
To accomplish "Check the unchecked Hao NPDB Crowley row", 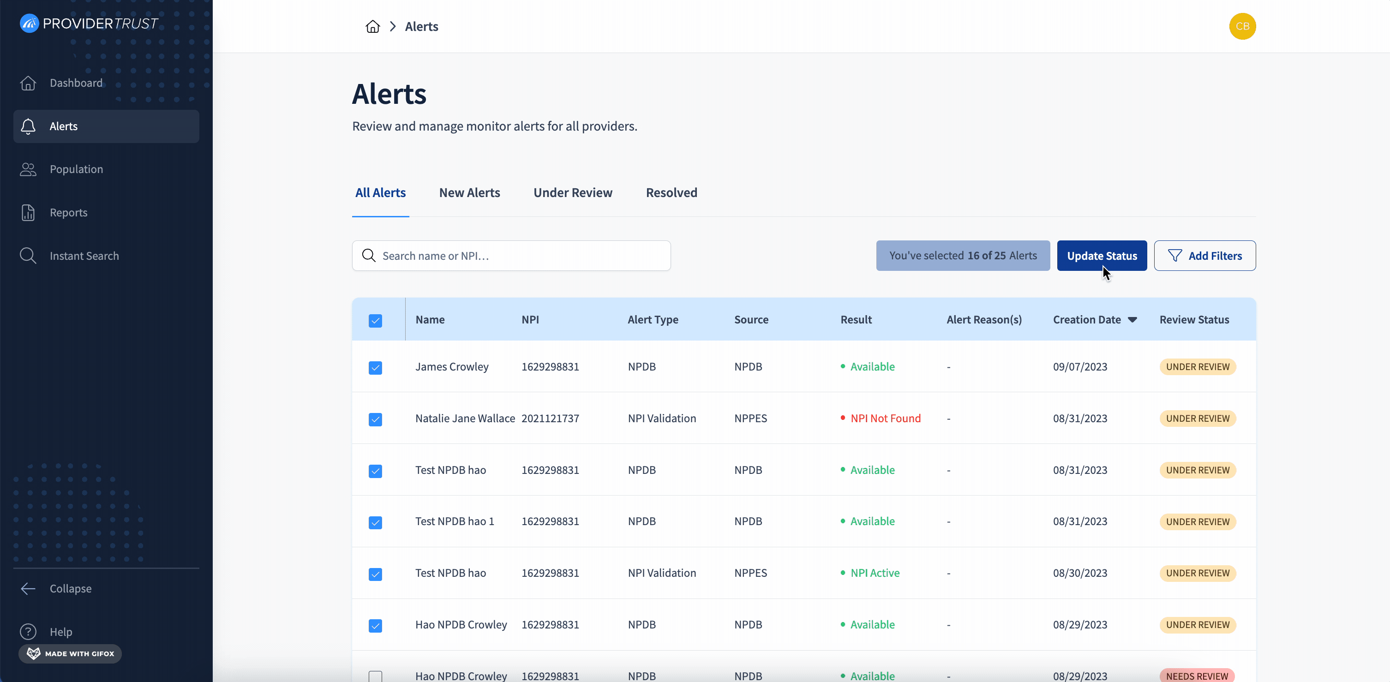I will (376, 676).
